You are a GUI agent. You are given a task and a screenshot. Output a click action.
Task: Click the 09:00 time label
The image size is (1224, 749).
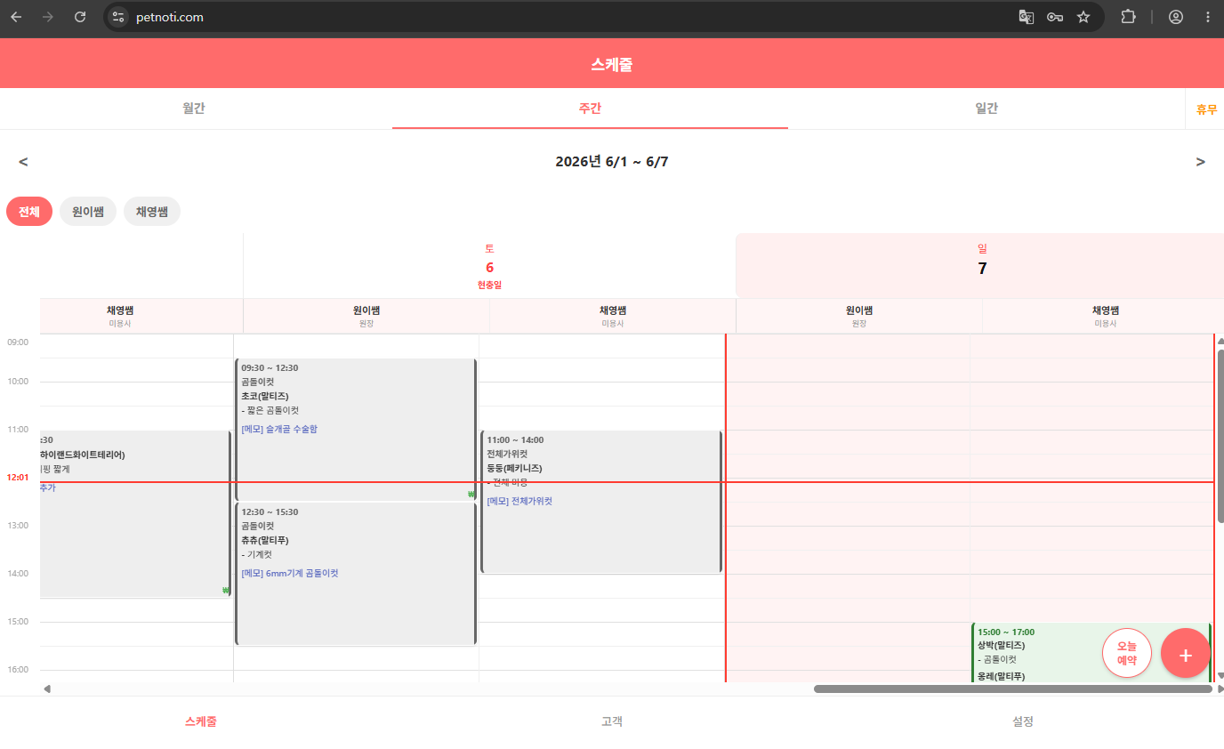point(18,342)
